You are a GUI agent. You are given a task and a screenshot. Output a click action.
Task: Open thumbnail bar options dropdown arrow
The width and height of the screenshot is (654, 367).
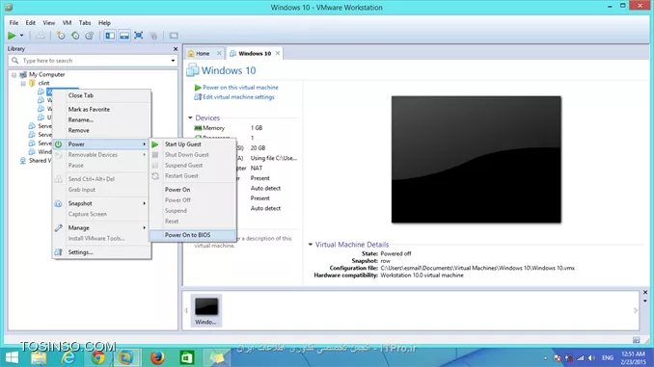point(644,301)
